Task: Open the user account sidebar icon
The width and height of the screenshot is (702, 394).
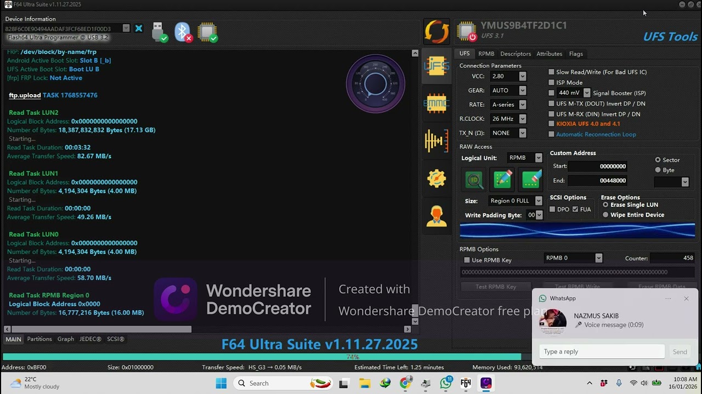Action: coord(437,216)
